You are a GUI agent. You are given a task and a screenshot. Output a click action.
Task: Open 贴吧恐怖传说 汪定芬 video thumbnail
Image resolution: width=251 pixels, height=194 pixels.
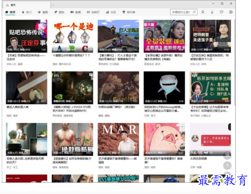click(26, 36)
